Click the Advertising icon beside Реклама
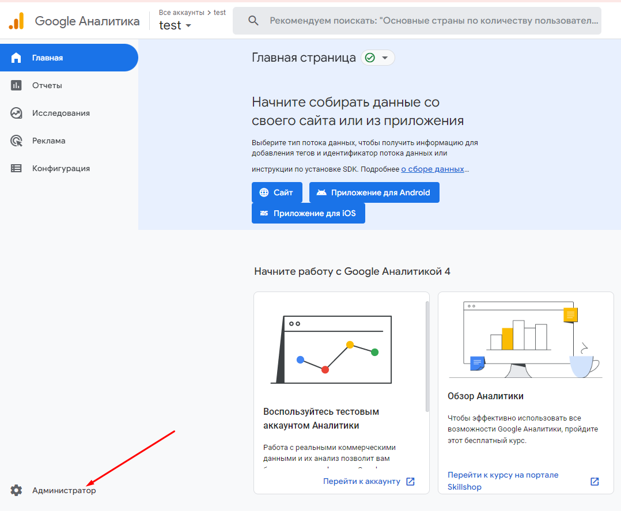Image resolution: width=621 pixels, height=511 pixels. (16, 141)
